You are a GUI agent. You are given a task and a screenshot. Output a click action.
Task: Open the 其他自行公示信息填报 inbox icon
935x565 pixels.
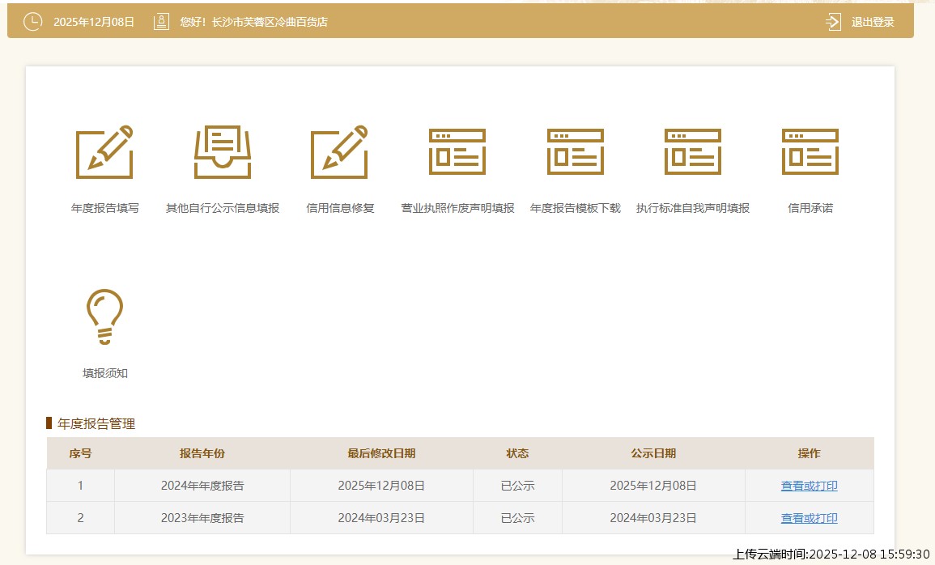coord(223,152)
